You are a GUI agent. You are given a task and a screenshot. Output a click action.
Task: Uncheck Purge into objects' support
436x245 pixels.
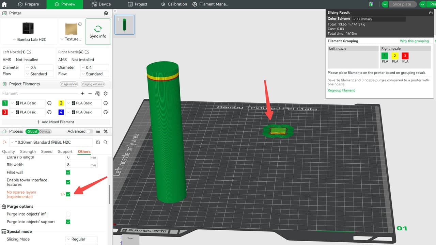tap(68, 222)
